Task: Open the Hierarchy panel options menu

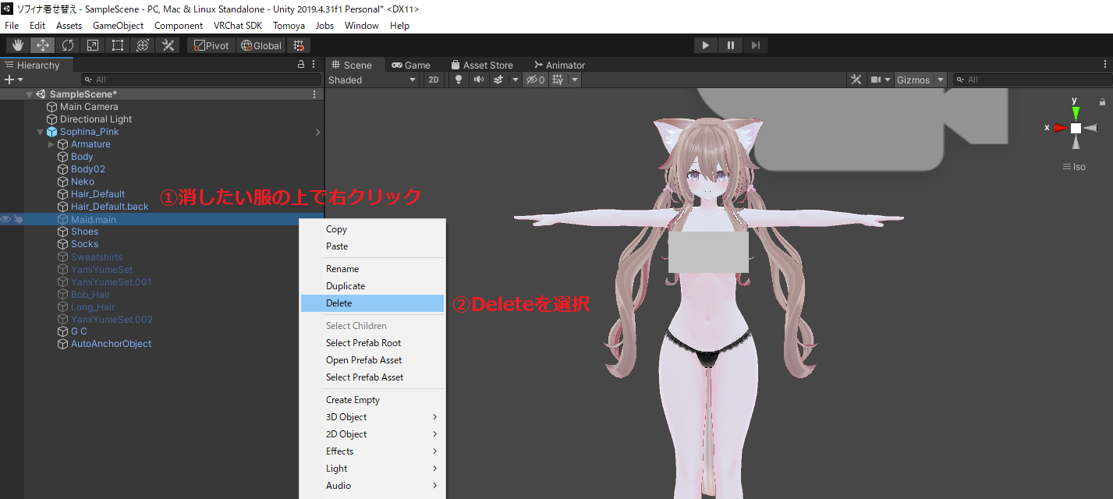Action: [314, 65]
